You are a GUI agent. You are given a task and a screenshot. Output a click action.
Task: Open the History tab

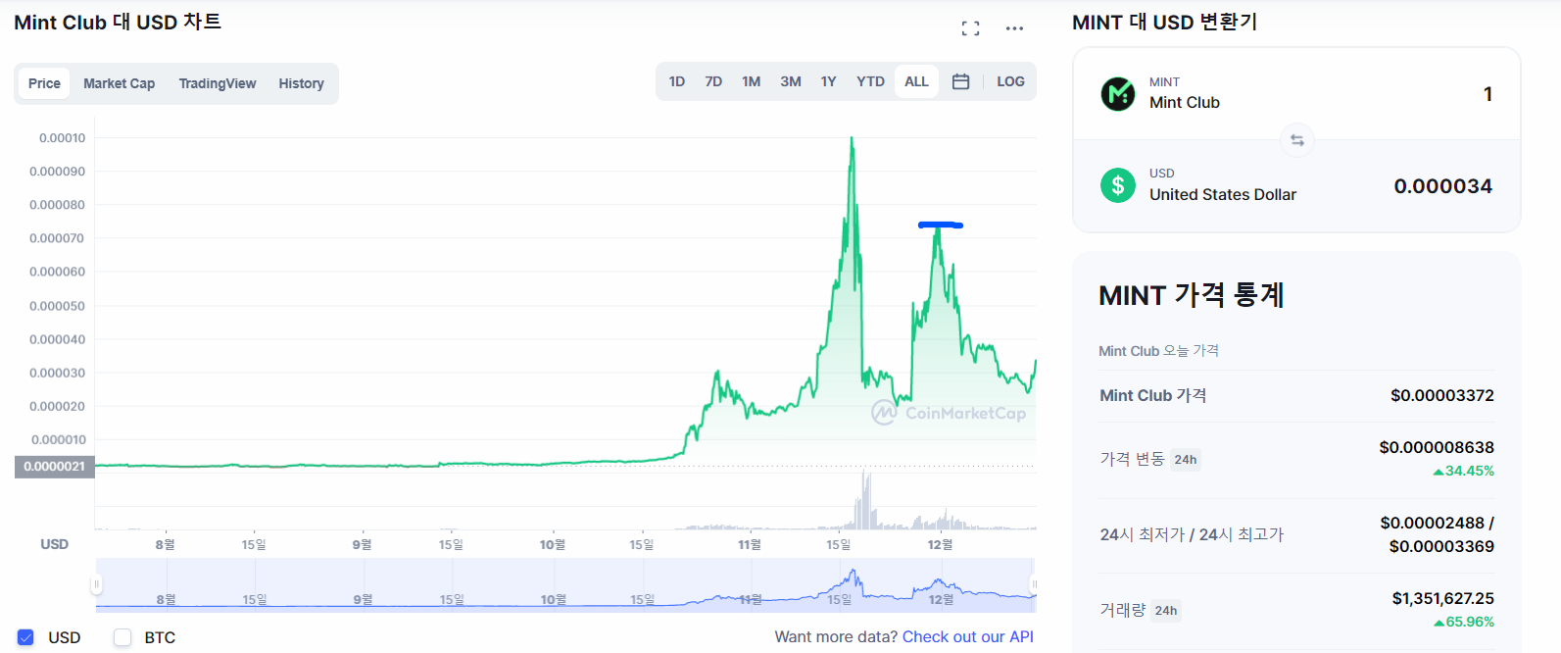[x=301, y=83]
